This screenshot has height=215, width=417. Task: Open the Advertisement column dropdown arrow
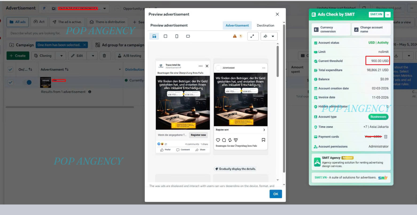pos(120,69)
